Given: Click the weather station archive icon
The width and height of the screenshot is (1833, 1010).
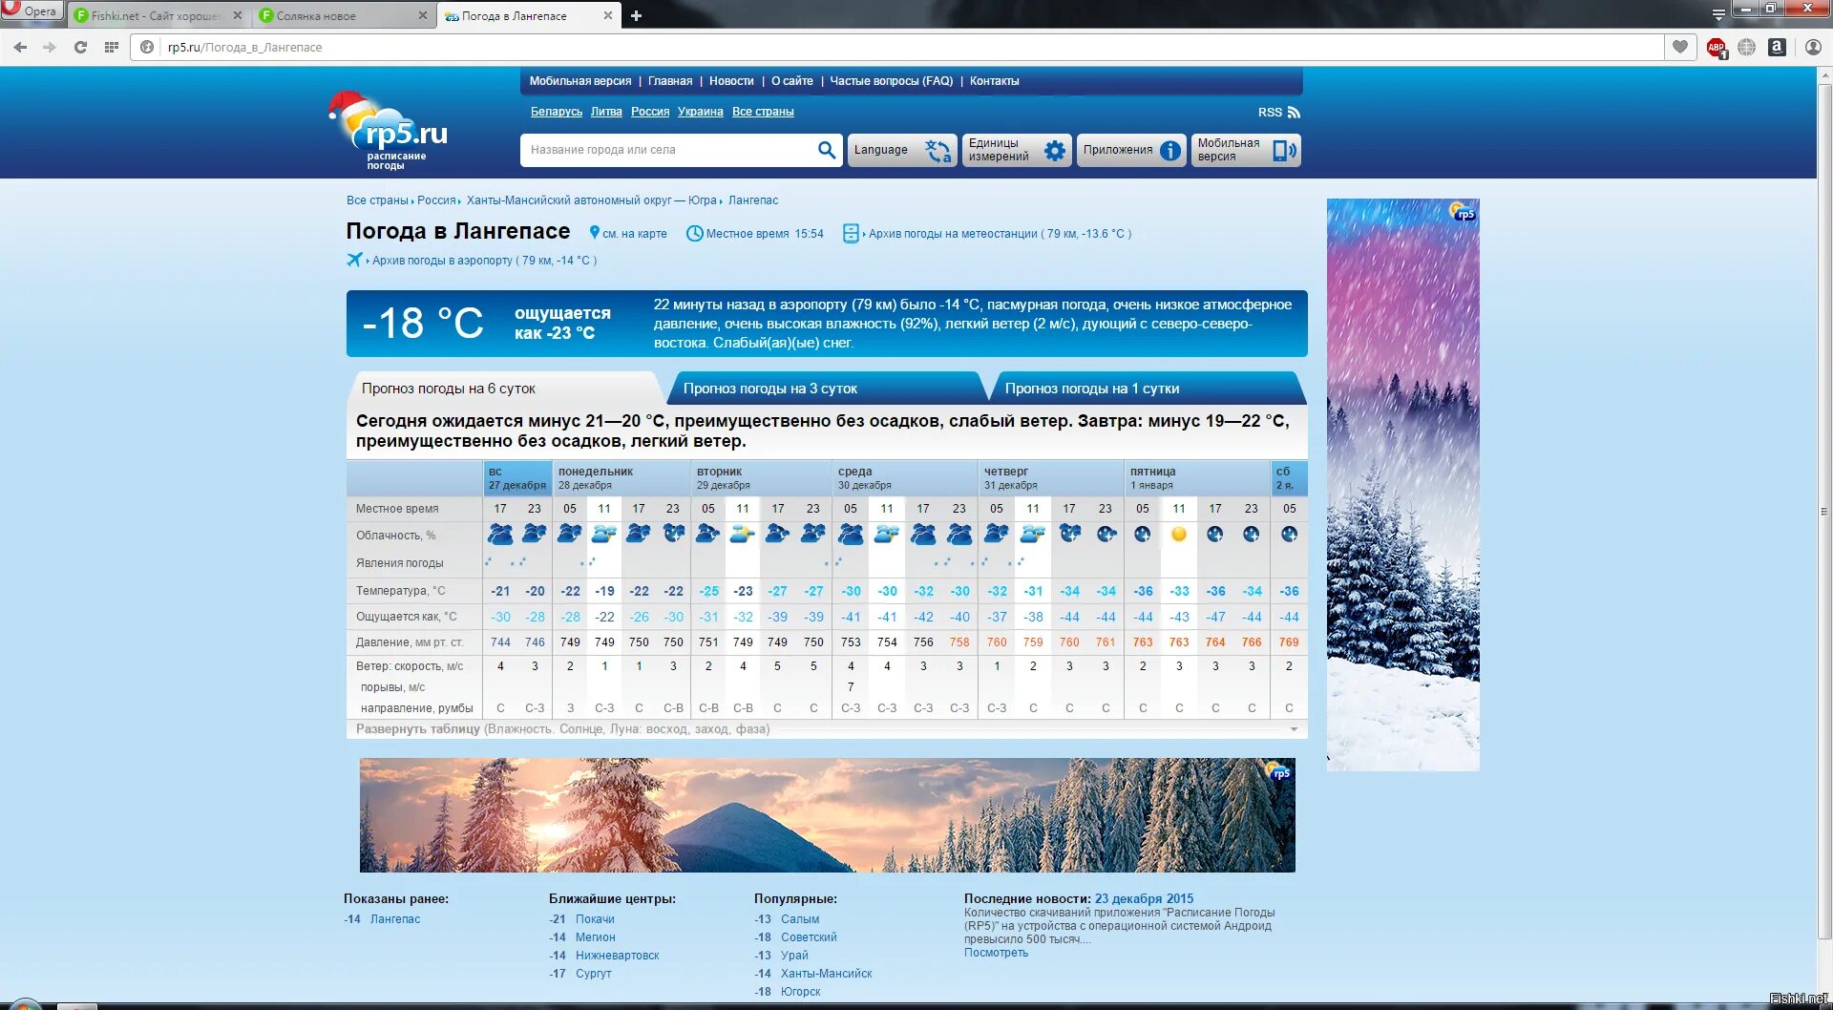Looking at the screenshot, I should 851,233.
